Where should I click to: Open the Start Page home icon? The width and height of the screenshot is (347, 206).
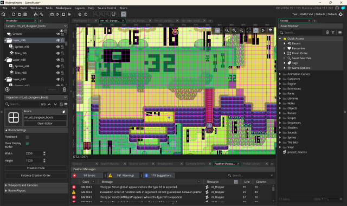pos(3,15)
